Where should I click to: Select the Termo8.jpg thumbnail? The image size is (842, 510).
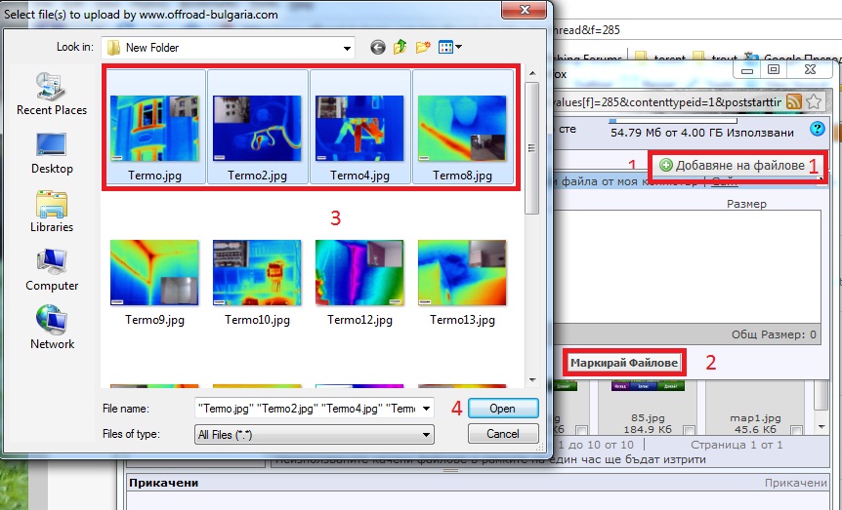click(462, 128)
